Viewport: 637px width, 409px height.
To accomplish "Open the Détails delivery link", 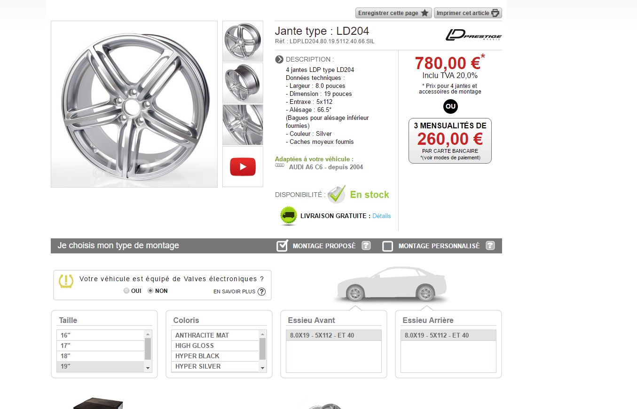I will click(x=382, y=216).
